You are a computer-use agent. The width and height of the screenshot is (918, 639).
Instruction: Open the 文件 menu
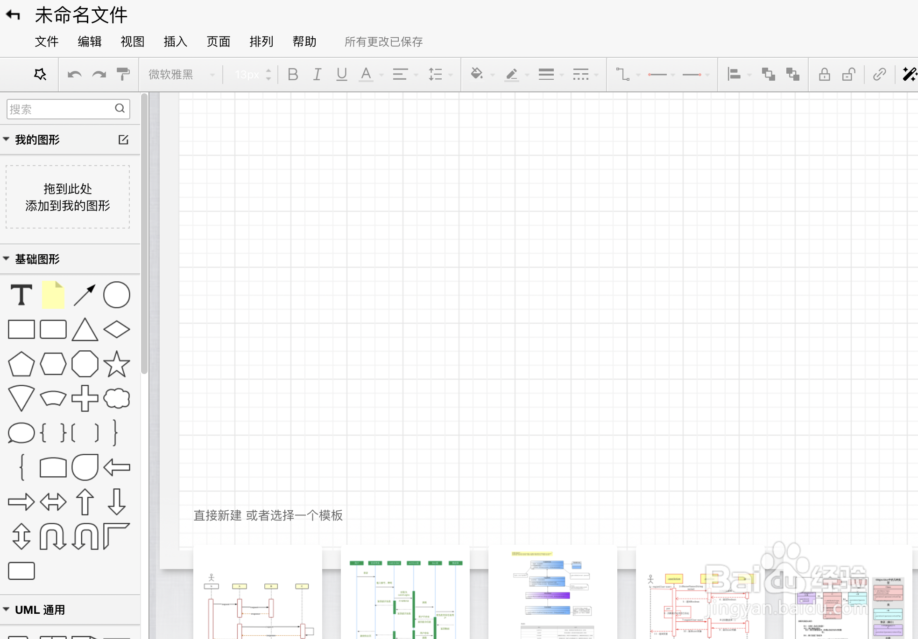[x=47, y=42]
